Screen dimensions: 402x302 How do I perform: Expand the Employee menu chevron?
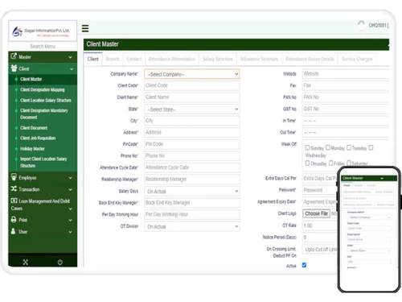70,178
